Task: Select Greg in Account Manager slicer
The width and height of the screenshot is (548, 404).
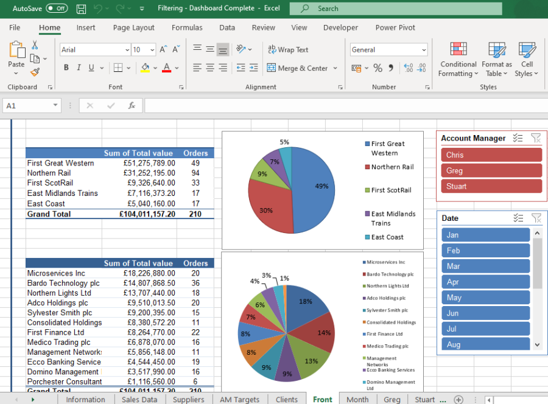Action: pos(491,171)
